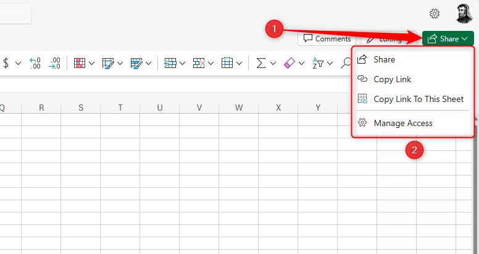Screen dimensions: 479x254
Task: Expand the Clear dropdown arrow
Action: pos(301,64)
